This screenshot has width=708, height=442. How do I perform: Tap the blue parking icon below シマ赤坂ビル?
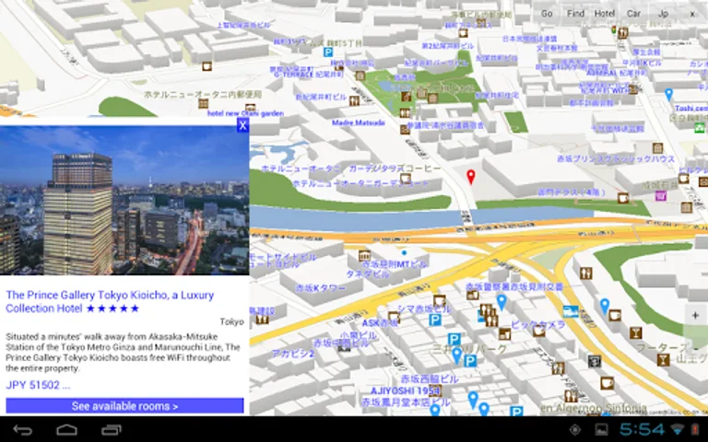click(434, 320)
